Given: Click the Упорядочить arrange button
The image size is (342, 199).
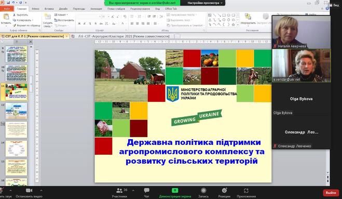Looking at the screenshot, I should (x=248, y=19).
